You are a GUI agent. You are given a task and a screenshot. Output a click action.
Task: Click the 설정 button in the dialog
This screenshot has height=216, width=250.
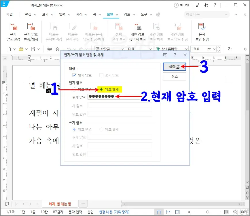(174, 66)
